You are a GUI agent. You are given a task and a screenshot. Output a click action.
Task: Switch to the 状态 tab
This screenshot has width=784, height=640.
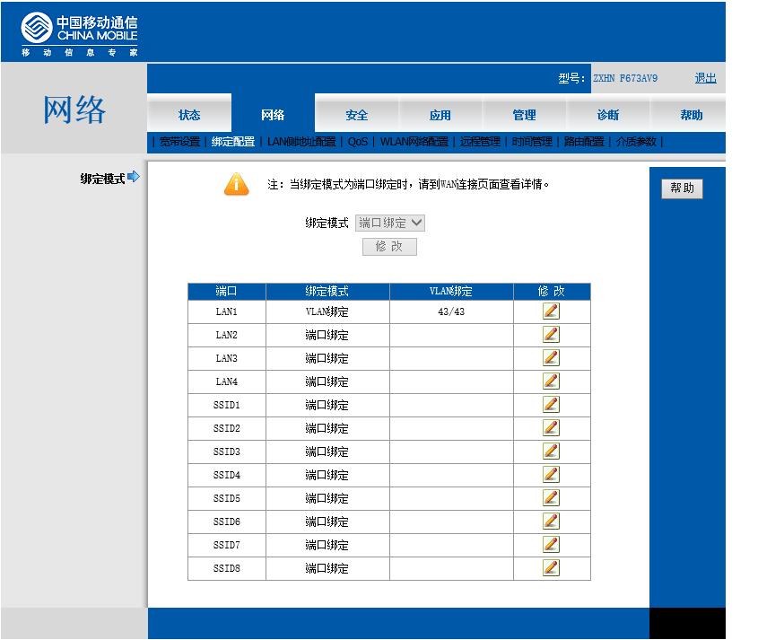tap(189, 115)
